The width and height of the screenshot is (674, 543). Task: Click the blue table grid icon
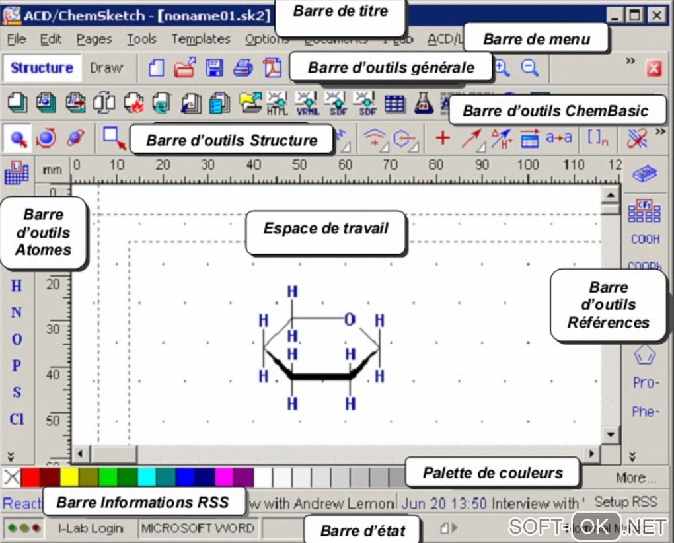[394, 104]
